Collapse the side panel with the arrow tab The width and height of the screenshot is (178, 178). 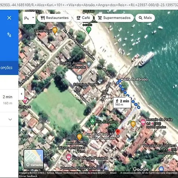pos(21,94)
